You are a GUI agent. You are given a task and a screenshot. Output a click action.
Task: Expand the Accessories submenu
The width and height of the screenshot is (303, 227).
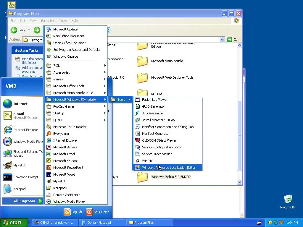[76, 72]
